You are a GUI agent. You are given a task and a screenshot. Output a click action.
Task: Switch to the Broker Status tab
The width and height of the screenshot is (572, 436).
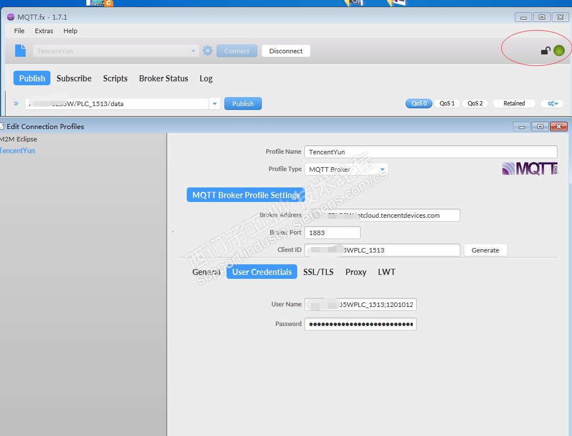[163, 78]
